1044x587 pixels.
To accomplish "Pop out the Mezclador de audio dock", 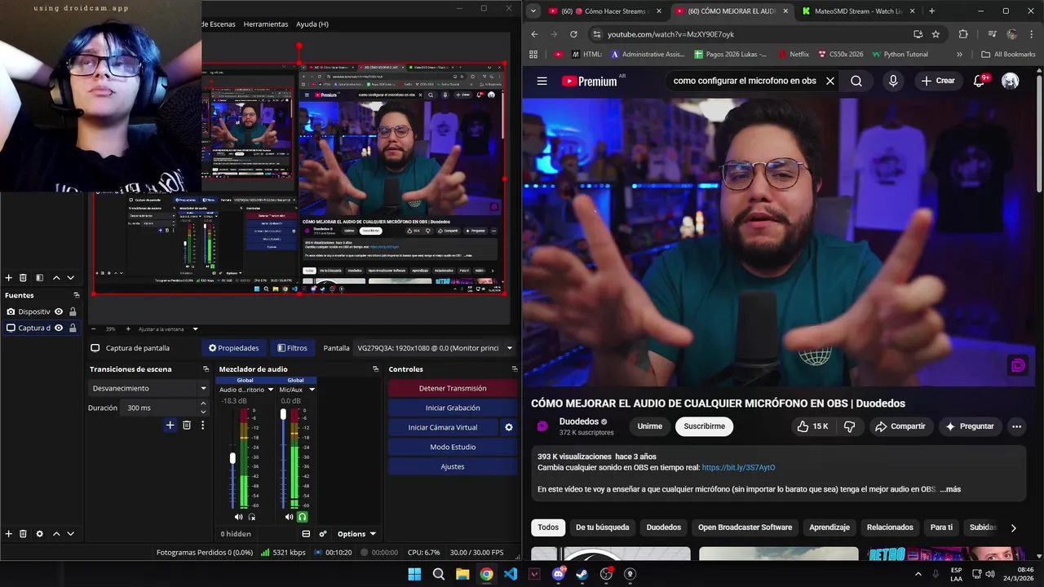I will [375, 369].
